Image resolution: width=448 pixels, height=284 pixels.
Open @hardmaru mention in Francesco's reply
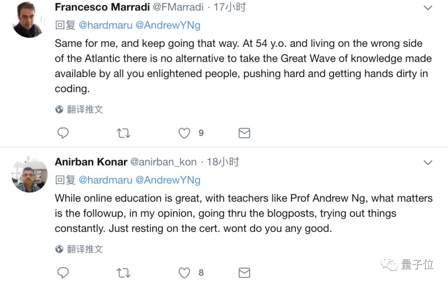coord(105,25)
